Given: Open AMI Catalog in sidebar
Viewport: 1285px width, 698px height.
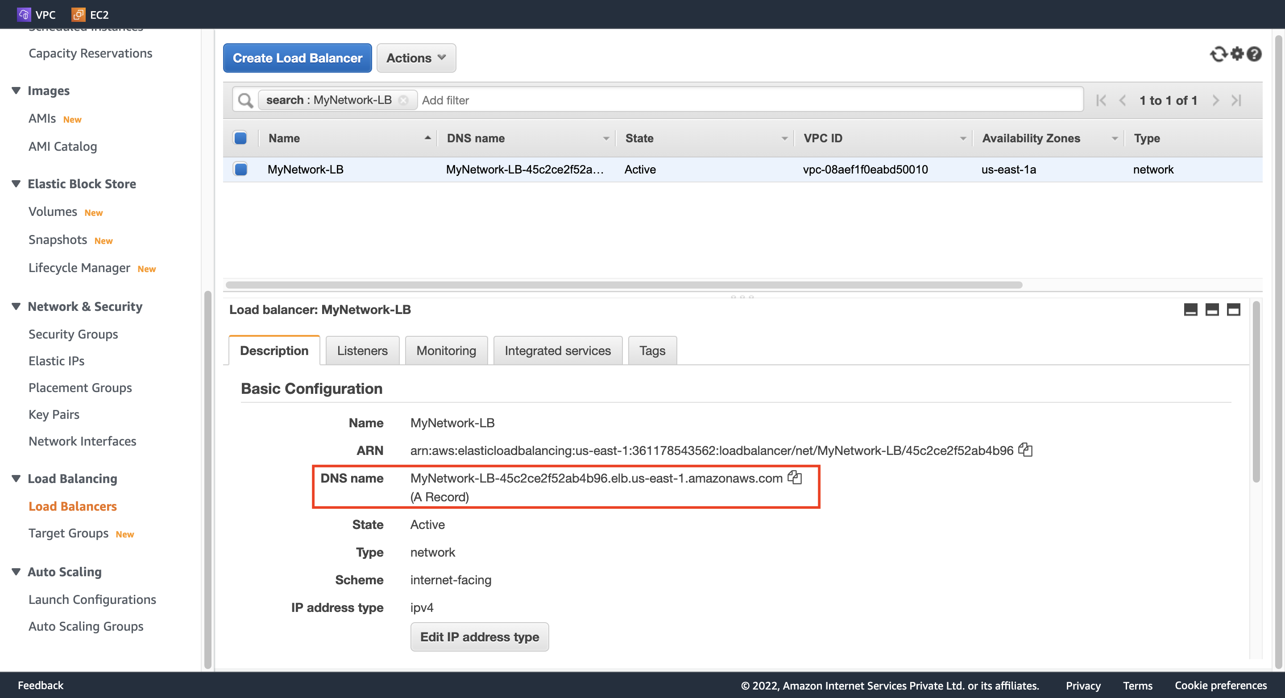Looking at the screenshot, I should pos(63,147).
